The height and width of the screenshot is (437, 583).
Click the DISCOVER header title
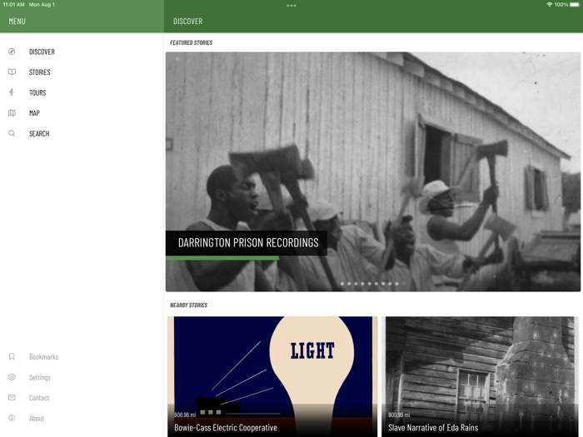click(x=187, y=21)
